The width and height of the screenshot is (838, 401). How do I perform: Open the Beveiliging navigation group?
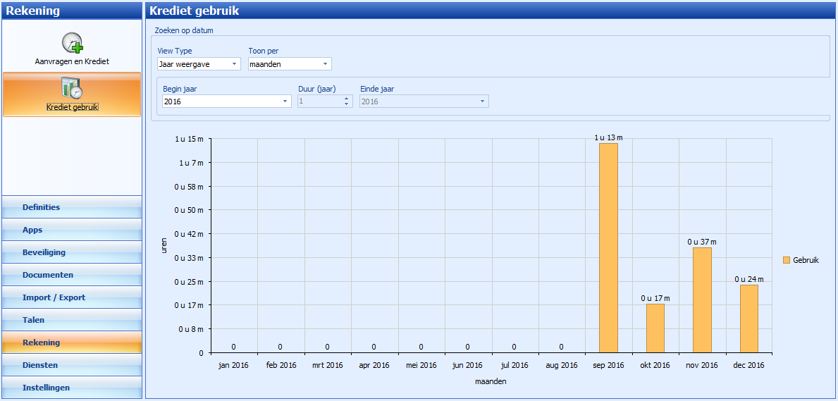[x=72, y=252]
